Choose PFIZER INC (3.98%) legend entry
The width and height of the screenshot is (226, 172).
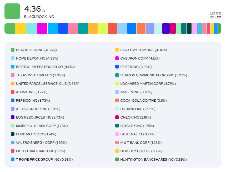pos(133,67)
